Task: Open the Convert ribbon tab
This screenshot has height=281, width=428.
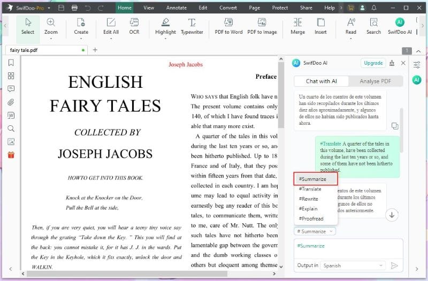Action: pos(228,8)
